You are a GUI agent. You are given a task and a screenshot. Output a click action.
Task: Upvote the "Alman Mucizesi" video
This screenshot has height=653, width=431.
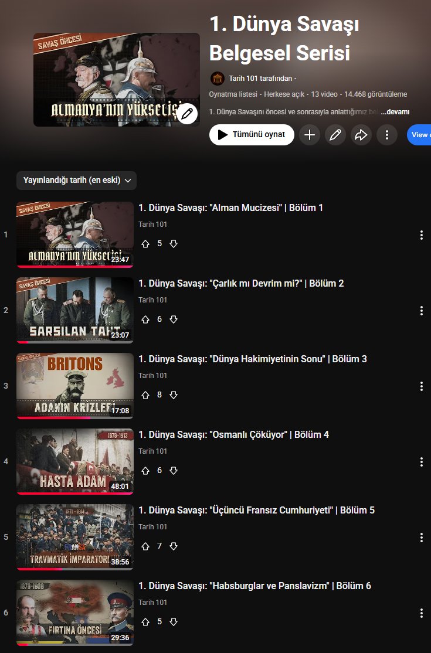[x=145, y=244]
